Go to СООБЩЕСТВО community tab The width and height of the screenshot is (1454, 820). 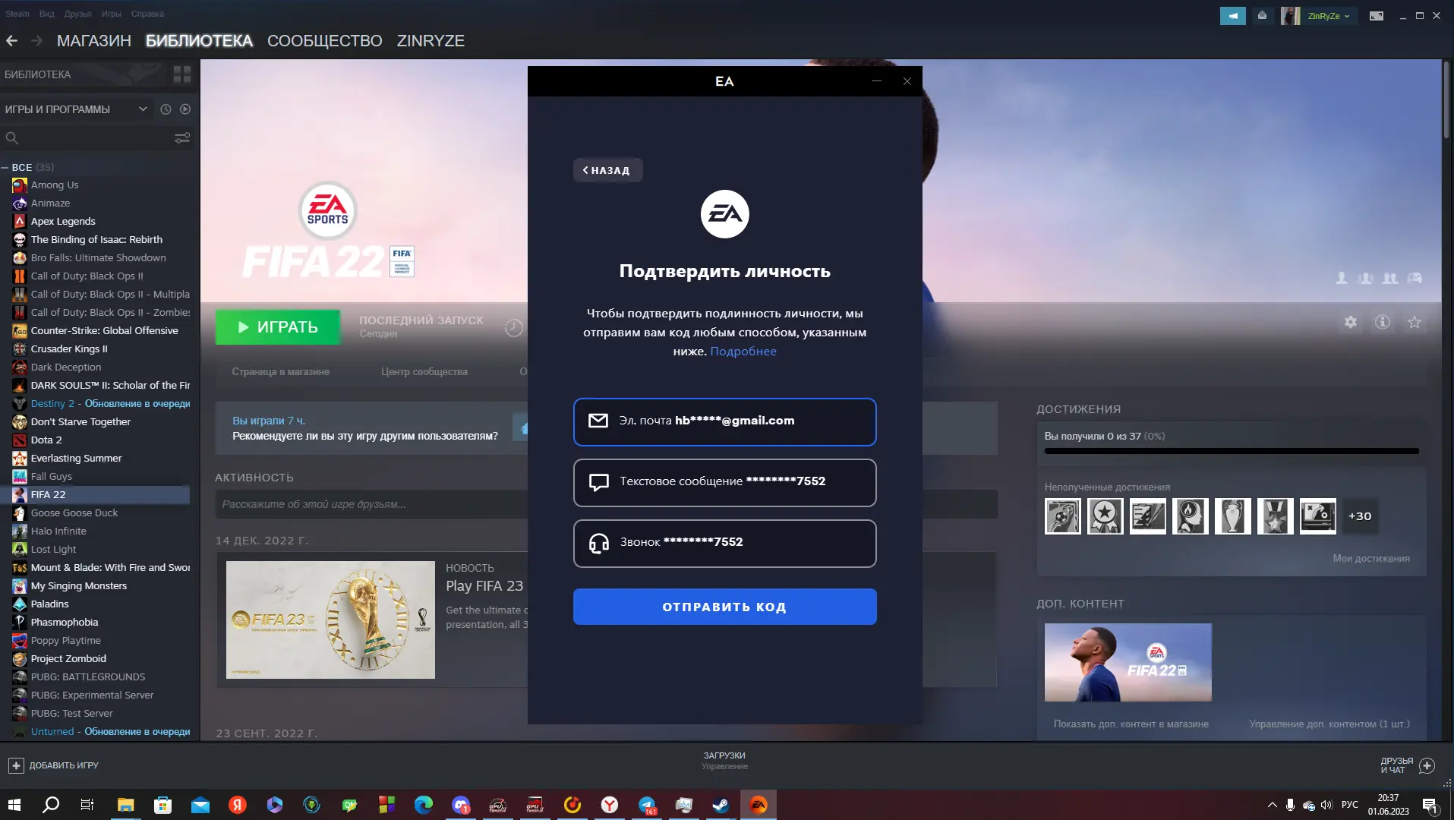(324, 41)
